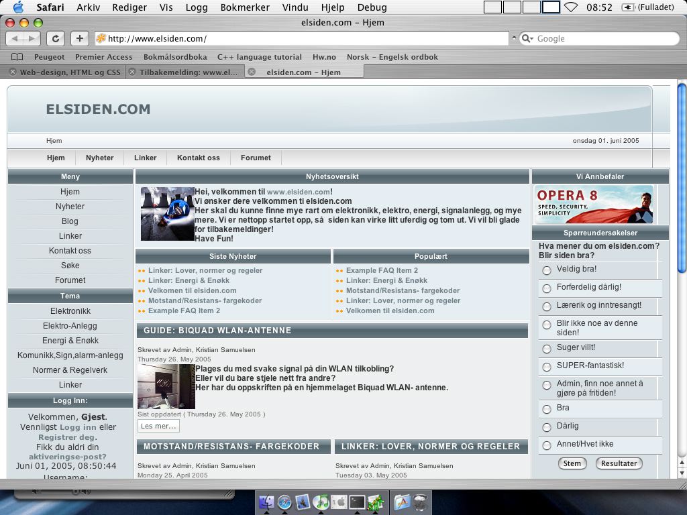Open the Bokmerker menu
Image resolution: width=687 pixels, height=515 pixels.
coord(245,7)
